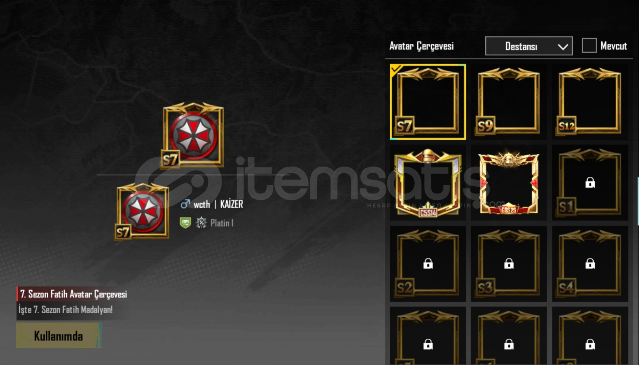
Task: Click the frame list scrollbar
Action: point(638,201)
